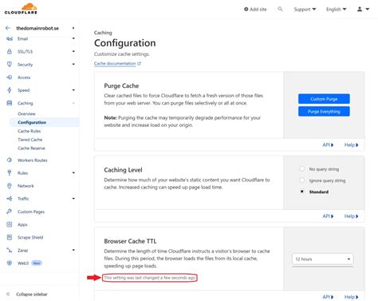Expand the SSL/TLS section arrow
Screen dimensions: 378x301
(73, 51)
